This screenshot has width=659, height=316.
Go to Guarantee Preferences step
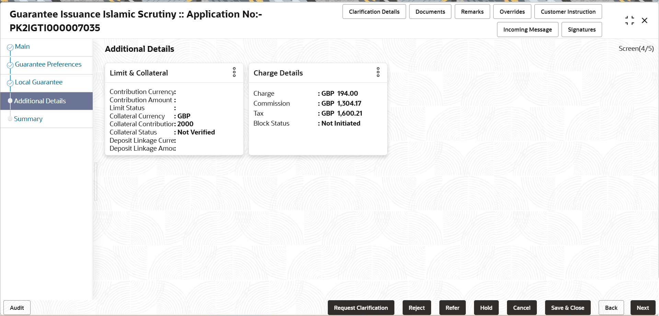[x=48, y=65]
